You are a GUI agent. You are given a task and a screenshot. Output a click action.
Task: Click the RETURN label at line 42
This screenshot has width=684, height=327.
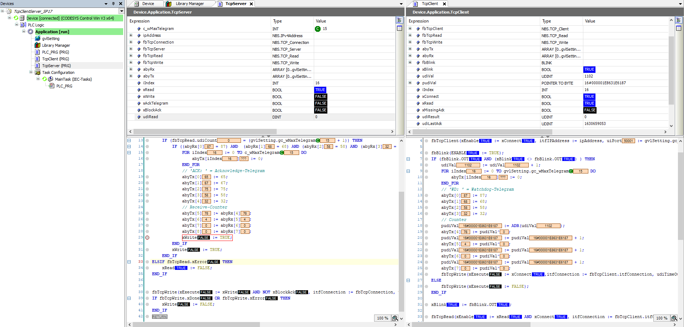point(159,317)
